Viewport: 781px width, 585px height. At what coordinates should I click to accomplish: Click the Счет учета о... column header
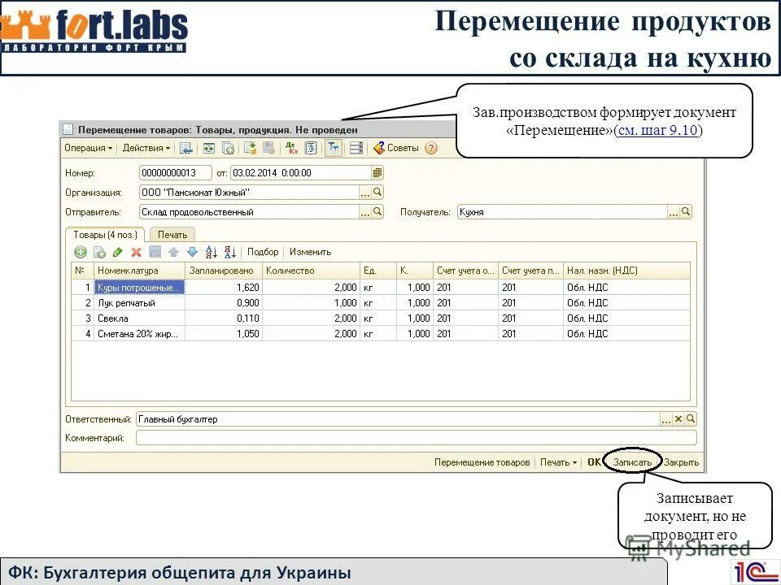coord(465,271)
